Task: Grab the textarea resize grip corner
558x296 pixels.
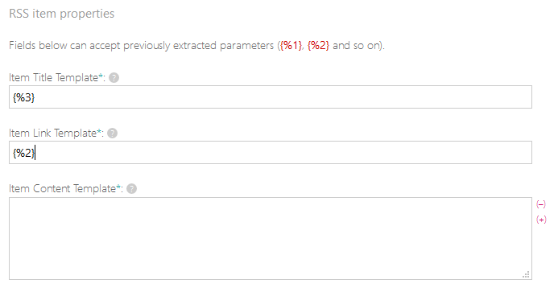Action: click(x=526, y=274)
